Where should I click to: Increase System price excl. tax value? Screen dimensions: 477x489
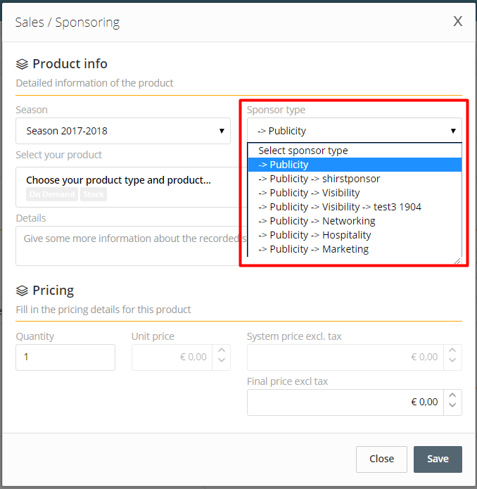(452, 350)
